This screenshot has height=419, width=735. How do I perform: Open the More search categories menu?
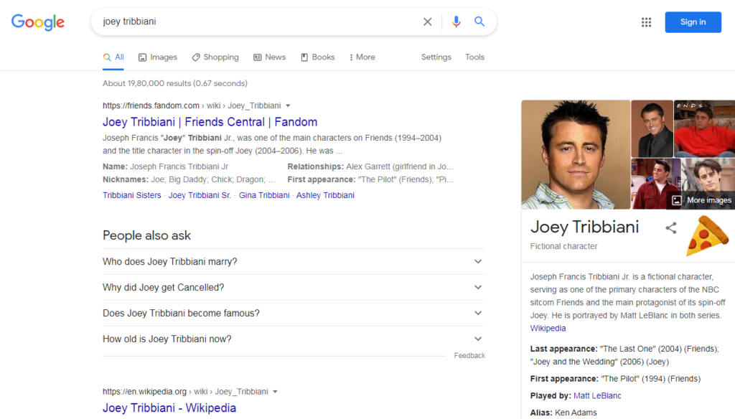362,57
